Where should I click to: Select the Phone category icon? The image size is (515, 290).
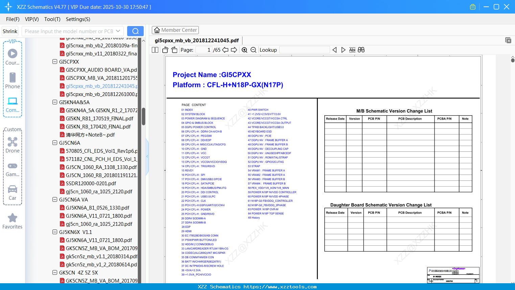pos(13,77)
